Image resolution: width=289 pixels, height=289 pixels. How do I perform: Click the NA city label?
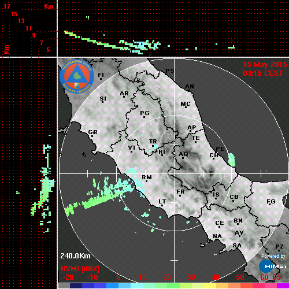click(x=217, y=236)
